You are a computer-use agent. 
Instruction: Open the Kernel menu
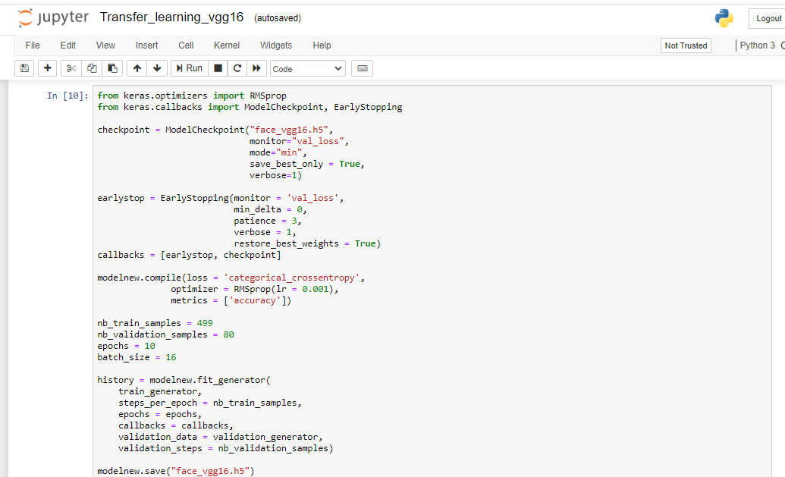point(226,46)
